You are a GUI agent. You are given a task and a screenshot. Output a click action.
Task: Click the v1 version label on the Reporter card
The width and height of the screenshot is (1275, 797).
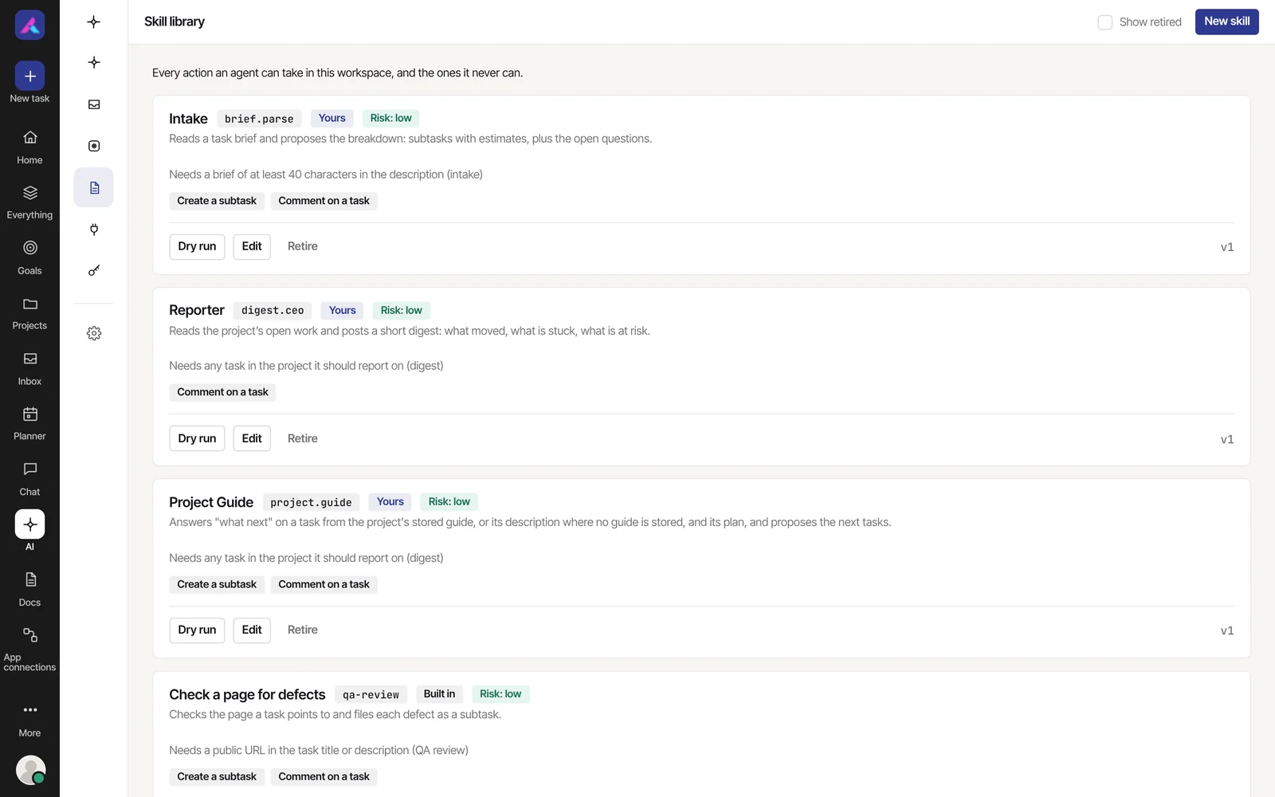1227,439
